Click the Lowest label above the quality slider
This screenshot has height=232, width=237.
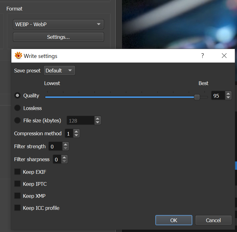[52, 83]
